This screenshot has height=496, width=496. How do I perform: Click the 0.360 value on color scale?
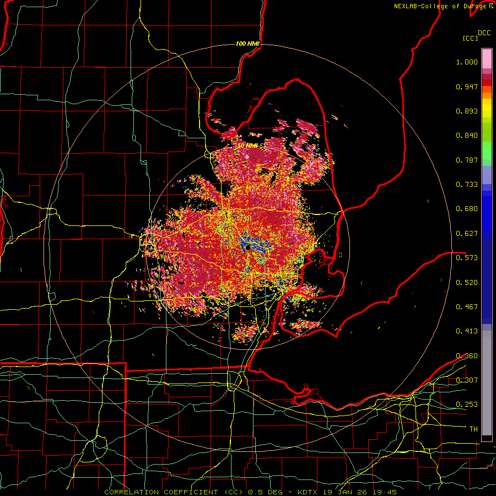tap(467, 356)
